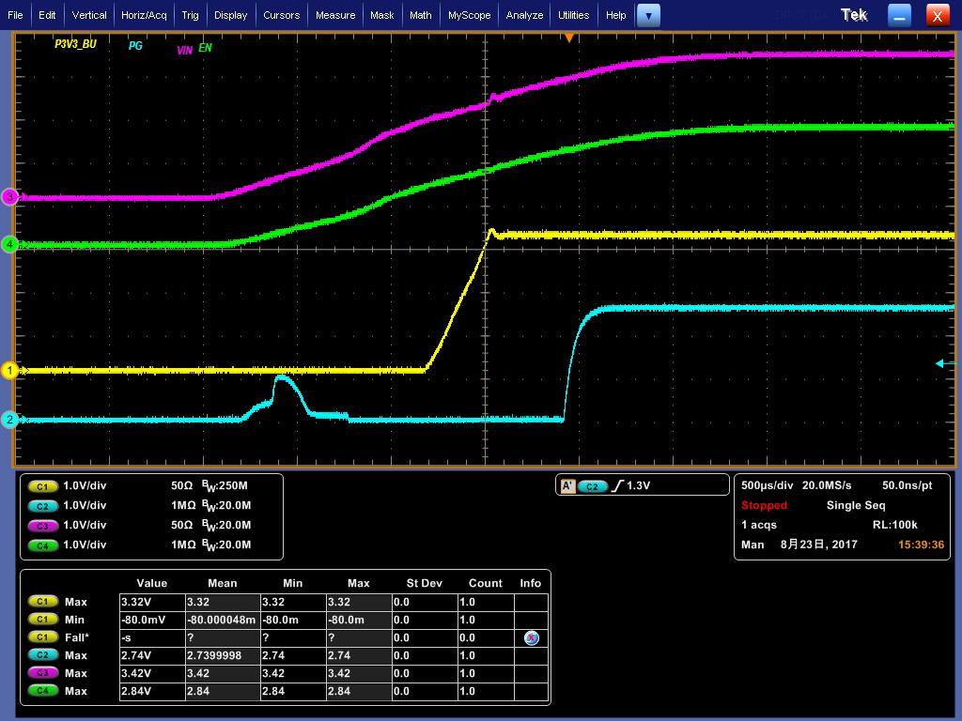Click the C4 badge in vertical settings

click(42, 545)
